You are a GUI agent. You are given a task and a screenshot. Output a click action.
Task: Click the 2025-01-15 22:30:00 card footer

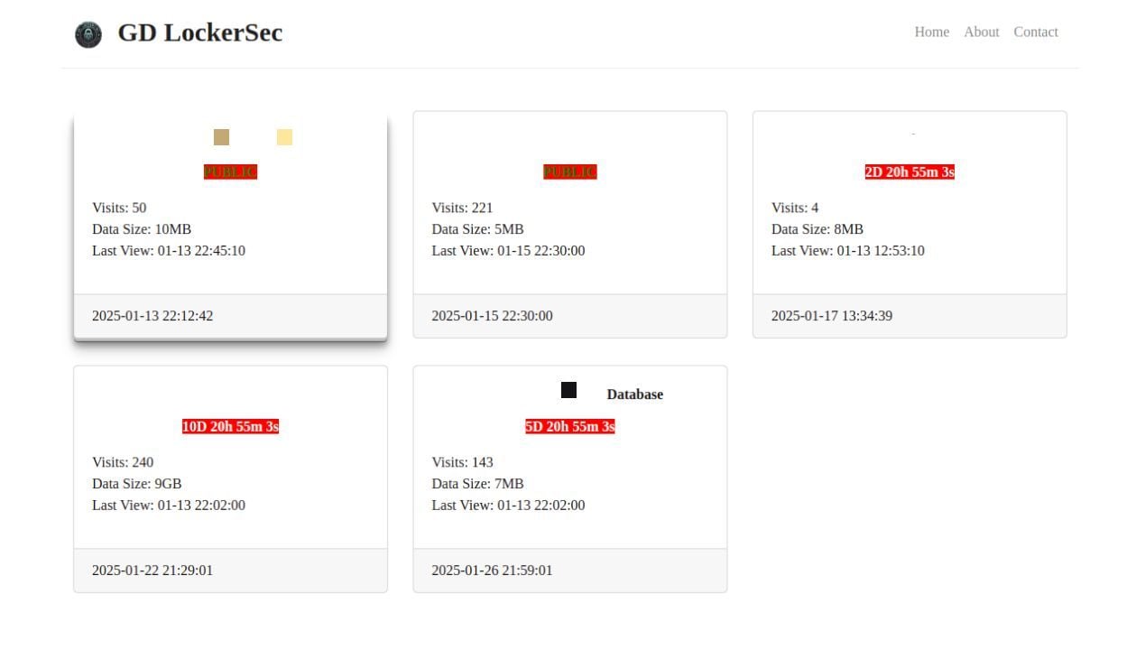[x=569, y=316]
